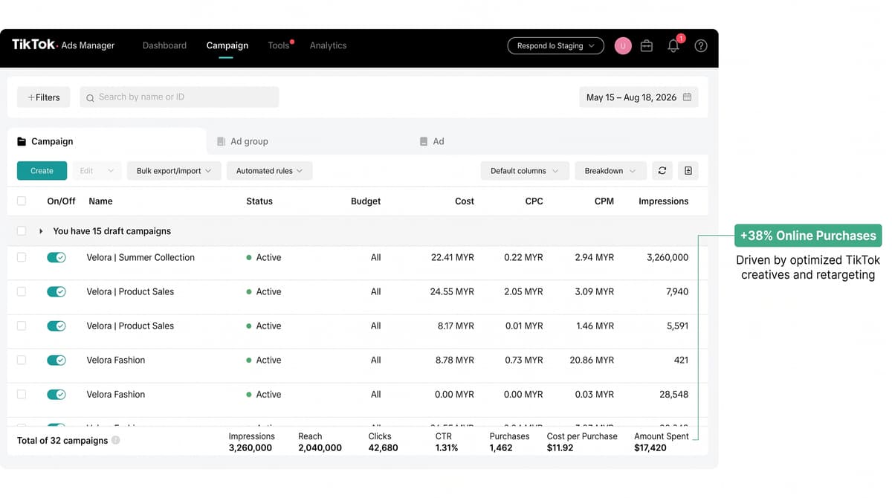
Task: Click the search magnifier icon
Action: 90,98
